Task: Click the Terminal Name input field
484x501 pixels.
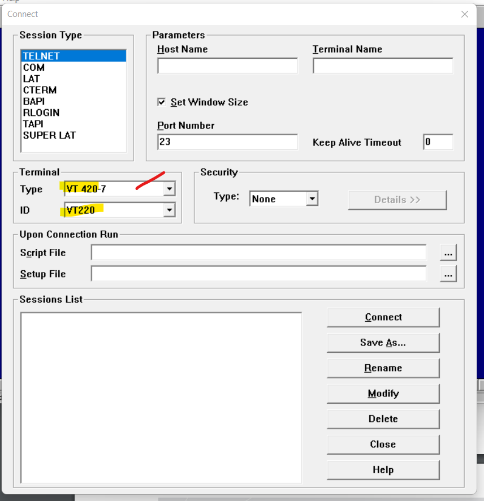Action: [383, 66]
